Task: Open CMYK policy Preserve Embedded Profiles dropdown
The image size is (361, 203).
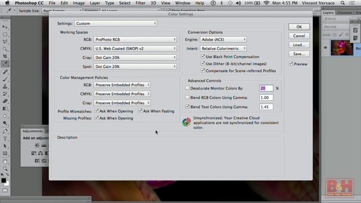Action: click(122, 94)
